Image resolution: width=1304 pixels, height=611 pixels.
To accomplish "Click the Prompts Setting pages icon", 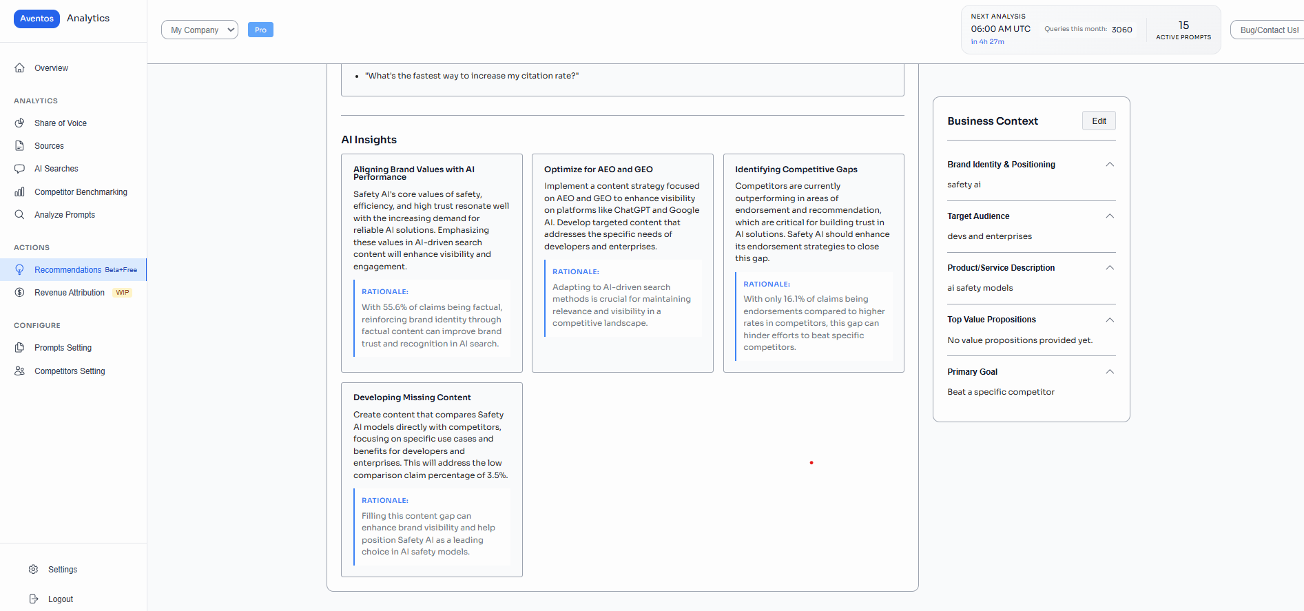I will coord(20,348).
